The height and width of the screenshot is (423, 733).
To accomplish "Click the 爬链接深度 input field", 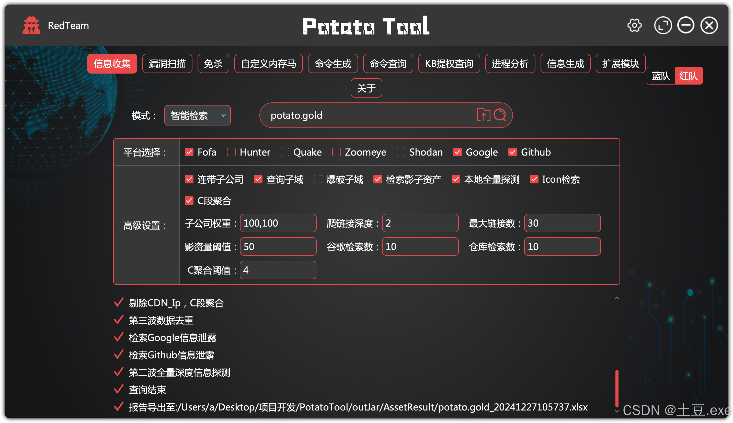I will click(420, 223).
